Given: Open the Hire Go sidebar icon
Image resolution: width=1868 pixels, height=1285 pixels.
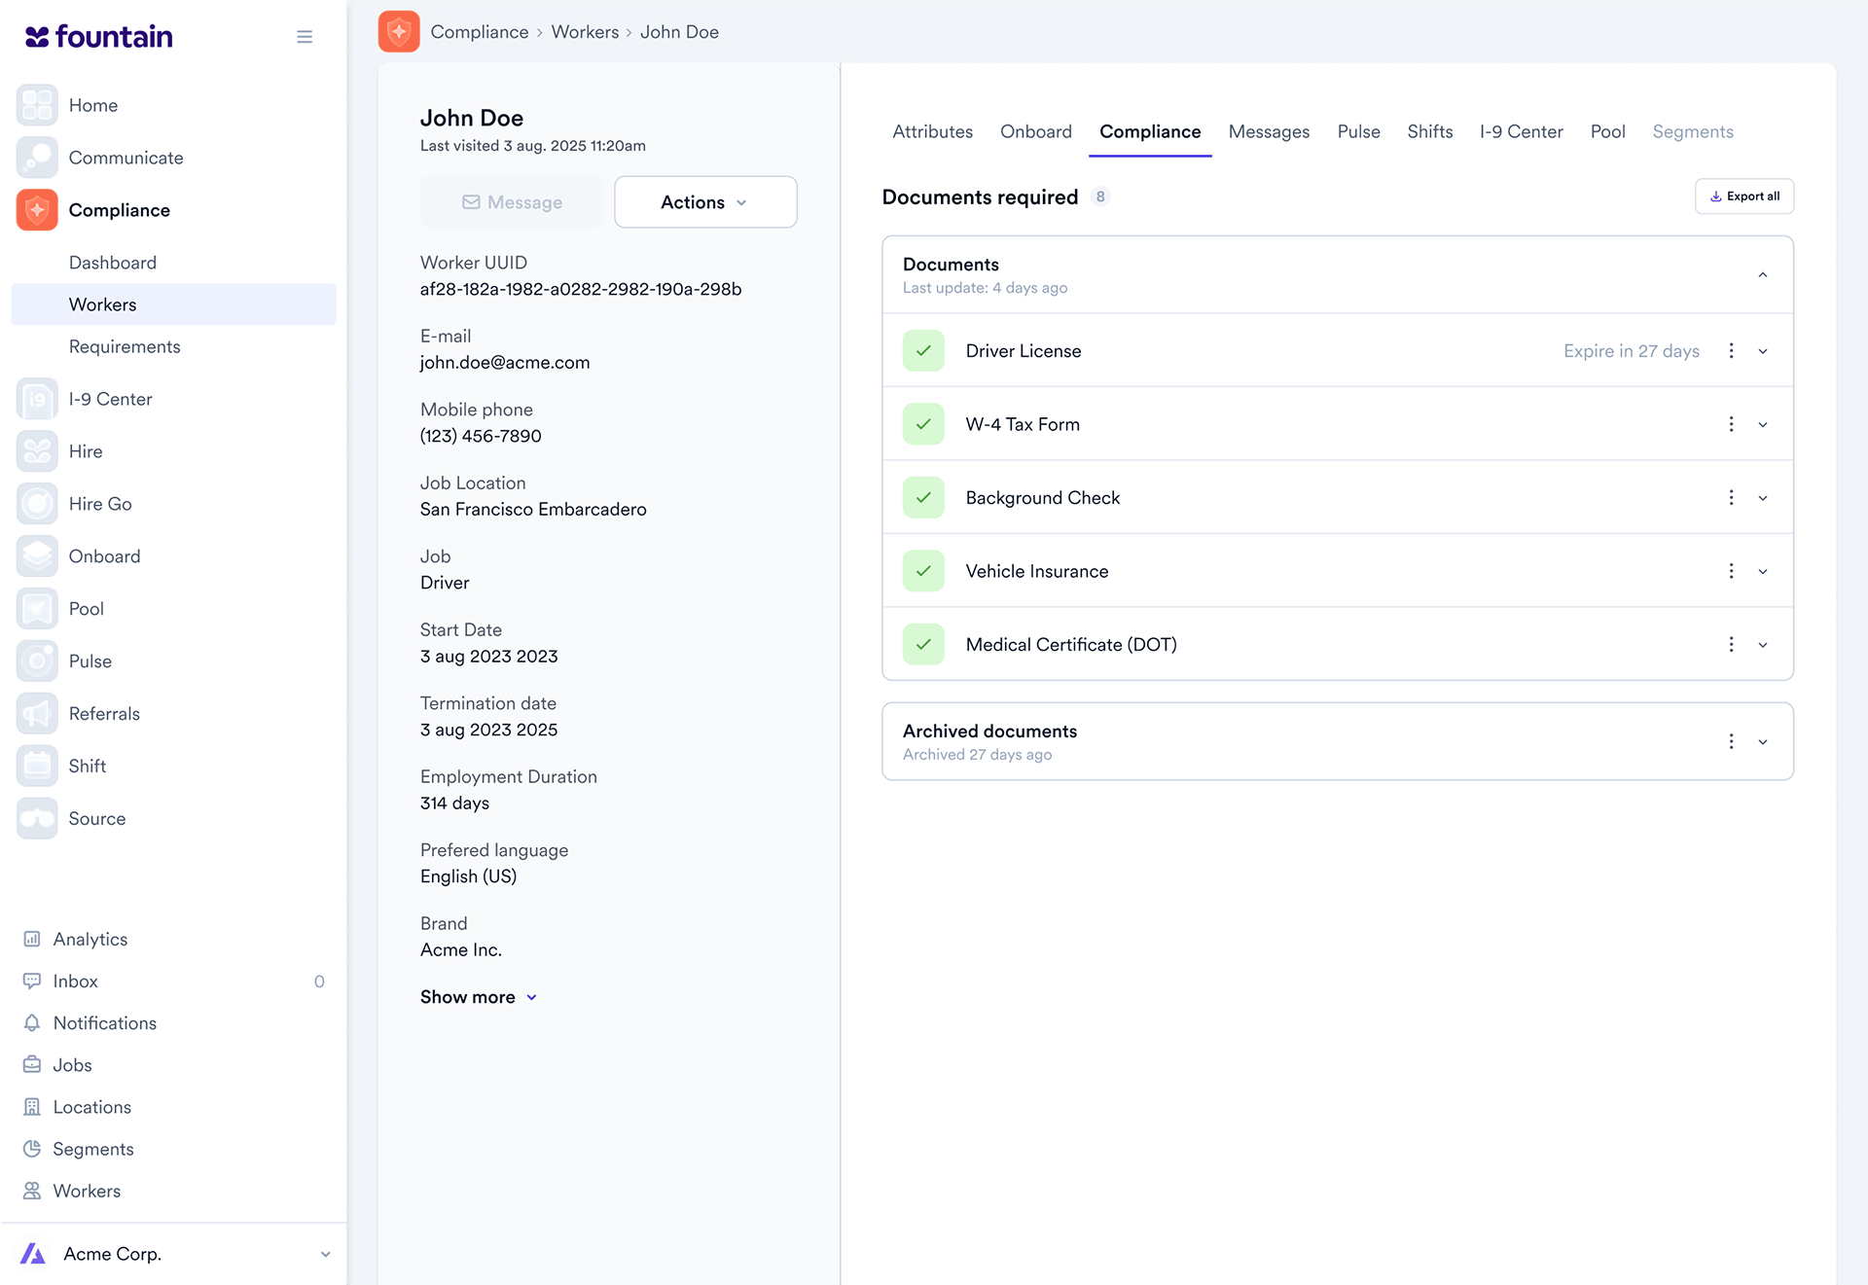Looking at the screenshot, I should [37, 504].
